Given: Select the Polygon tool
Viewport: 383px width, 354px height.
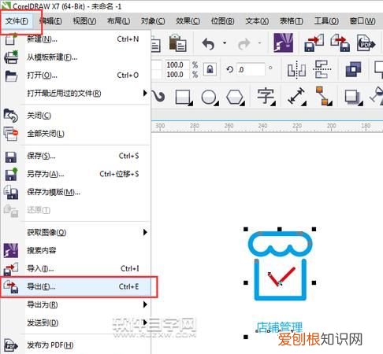Looking at the screenshot, I should 236,98.
